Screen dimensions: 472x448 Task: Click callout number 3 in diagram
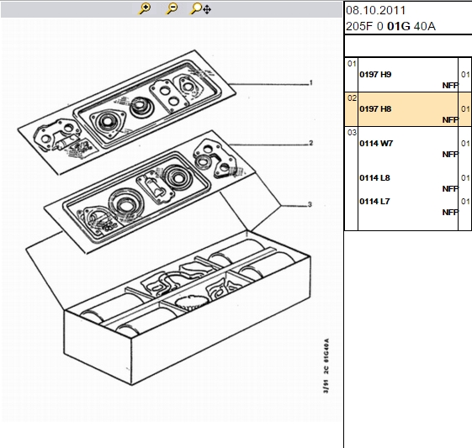point(310,204)
